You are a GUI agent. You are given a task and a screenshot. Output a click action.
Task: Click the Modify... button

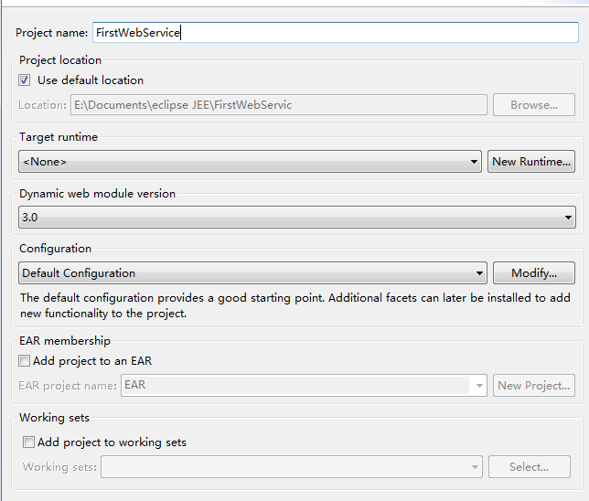point(534,273)
